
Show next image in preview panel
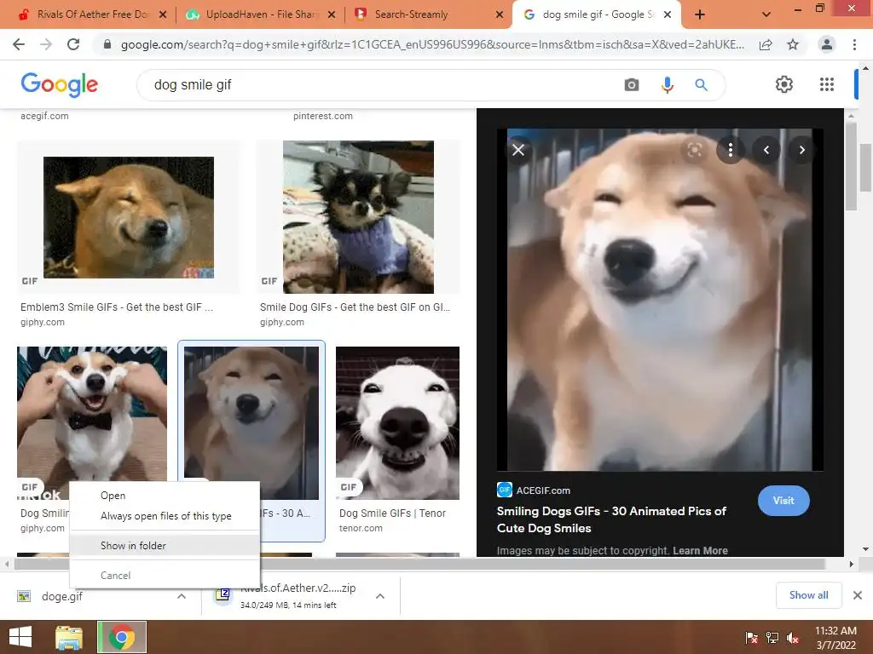pos(801,150)
